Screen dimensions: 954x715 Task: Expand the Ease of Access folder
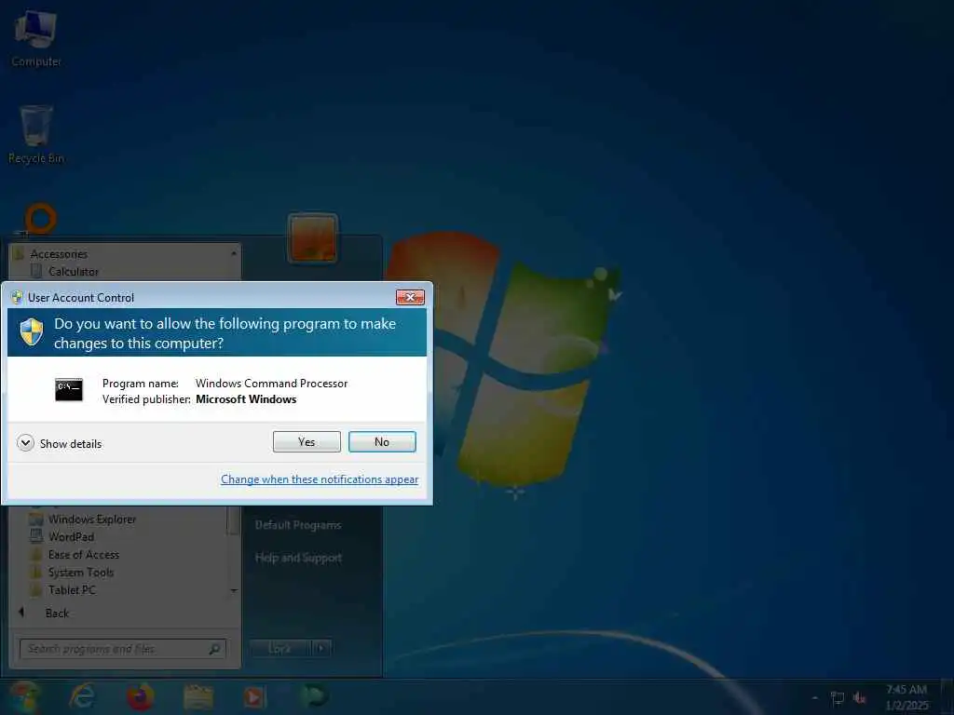[x=83, y=555]
